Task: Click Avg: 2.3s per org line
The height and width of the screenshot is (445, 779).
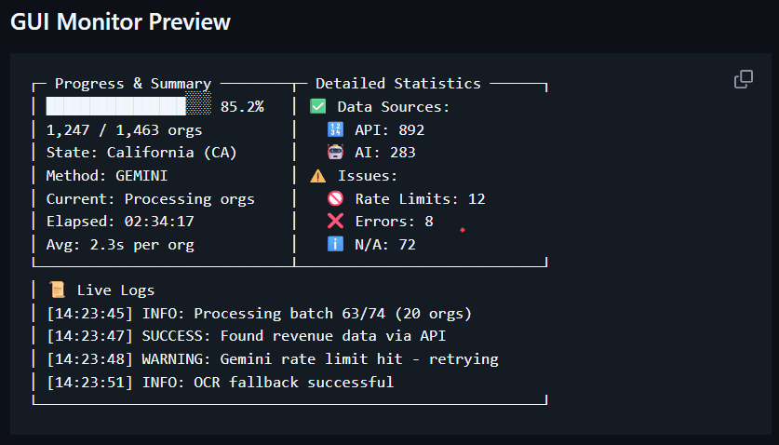Action: click(x=120, y=245)
